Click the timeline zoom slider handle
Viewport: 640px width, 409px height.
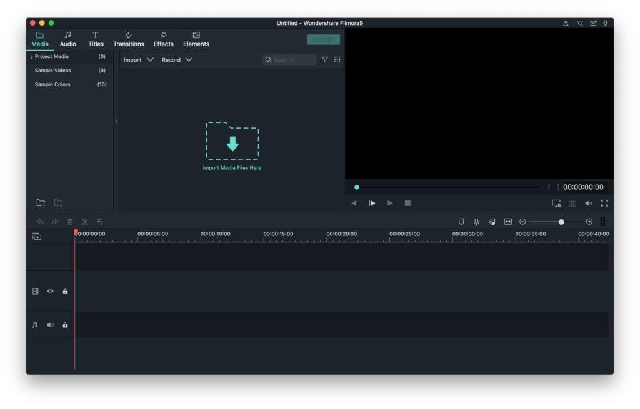[x=561, y=222]
